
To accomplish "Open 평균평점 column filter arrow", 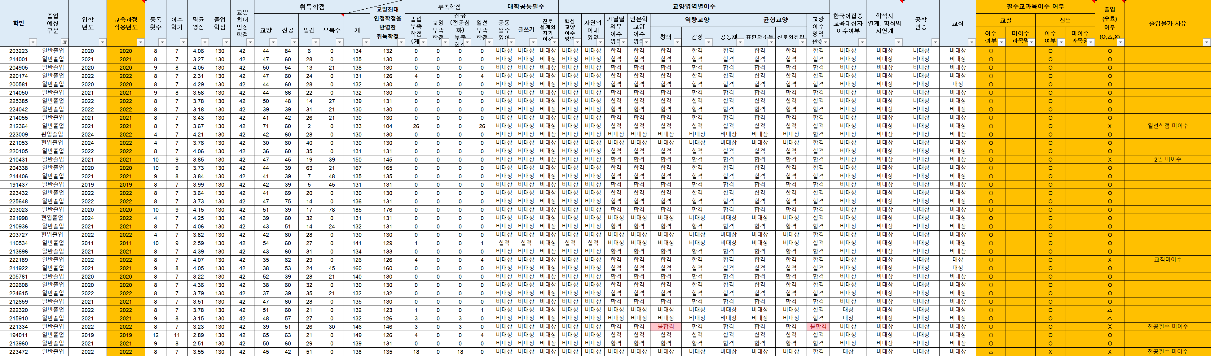I will coord(205,42).
